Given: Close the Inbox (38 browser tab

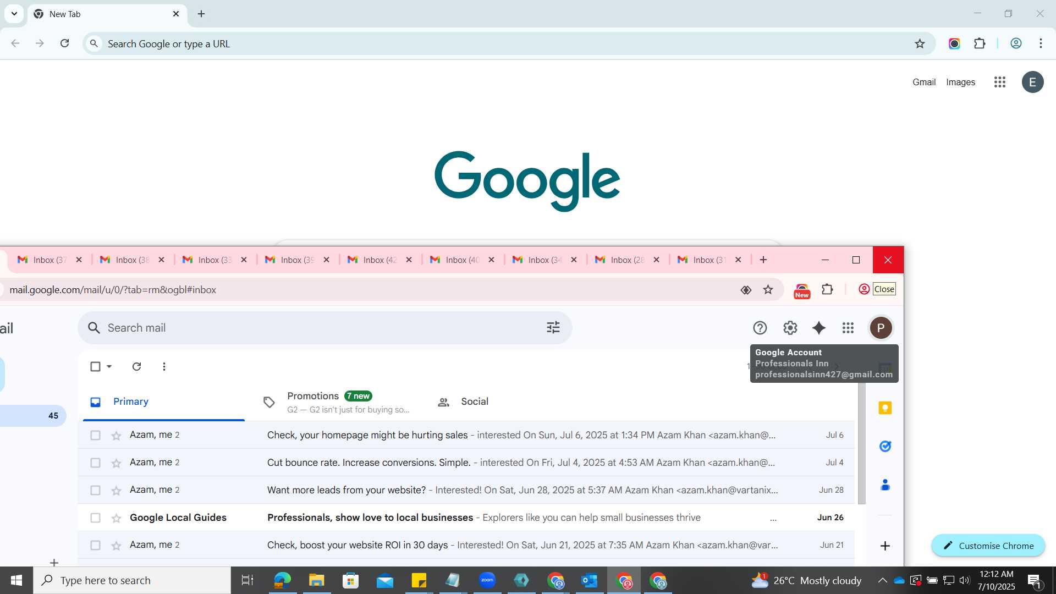Looking at the screenshot, I should tap(161, 260).
